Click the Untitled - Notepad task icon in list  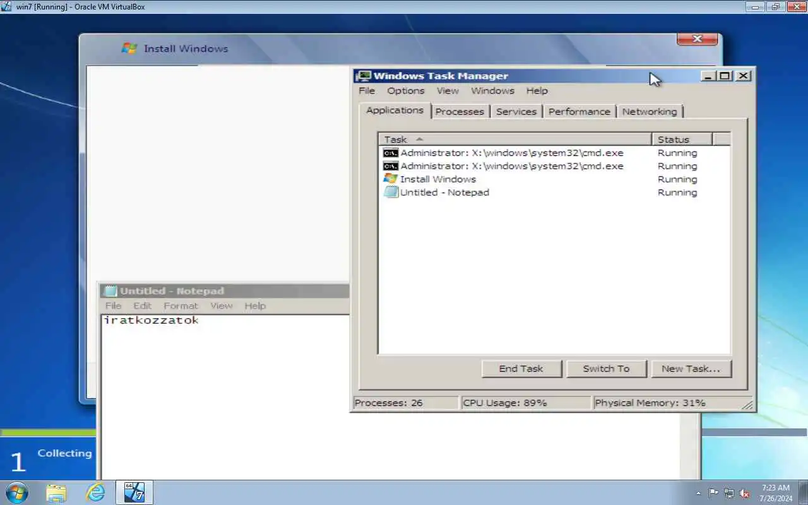pyautogui.click(x=390, y=193)
